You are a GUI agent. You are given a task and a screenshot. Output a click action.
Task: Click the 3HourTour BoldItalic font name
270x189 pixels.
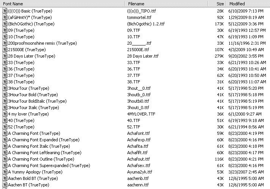pyautogui.click(x=37, y=101)
